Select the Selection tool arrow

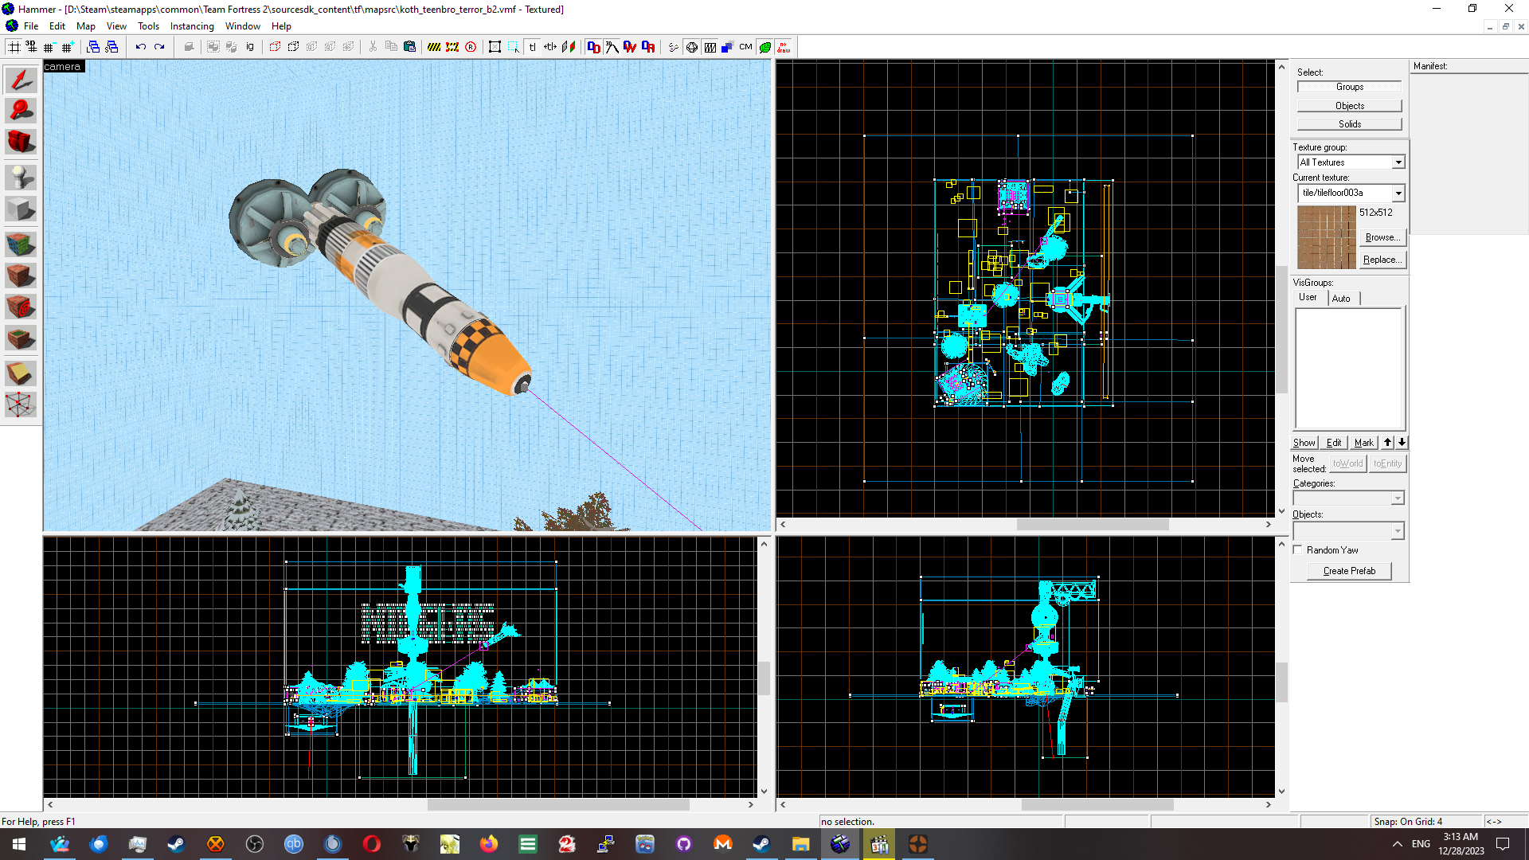click(x=21, y=80)
